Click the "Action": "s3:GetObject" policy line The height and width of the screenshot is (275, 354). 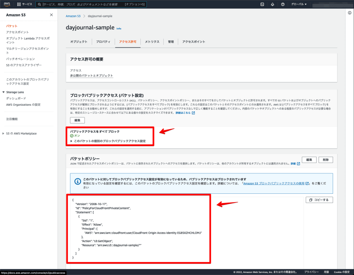pyautogui.click(x=97, y=241)
